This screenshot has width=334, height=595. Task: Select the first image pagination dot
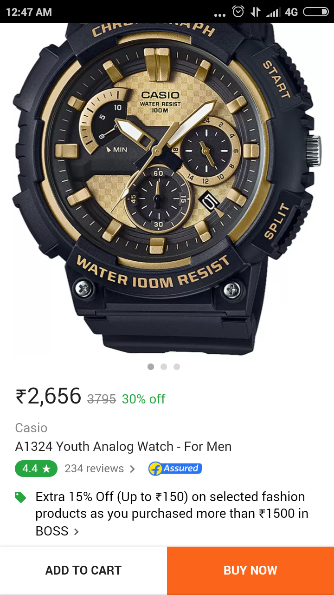[x=151, y=367]
